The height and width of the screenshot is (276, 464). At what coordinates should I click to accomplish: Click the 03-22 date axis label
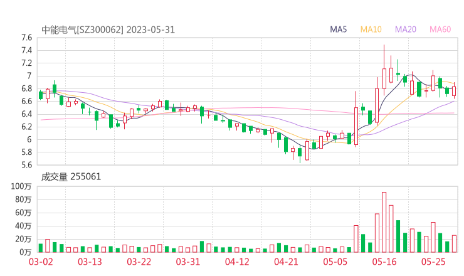(139, 262)
